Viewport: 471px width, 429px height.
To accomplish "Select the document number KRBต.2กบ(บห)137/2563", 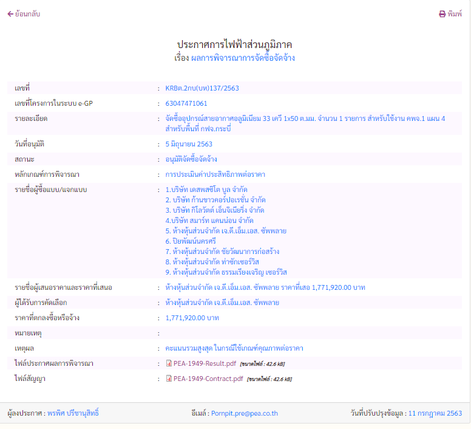I will 202,88.
